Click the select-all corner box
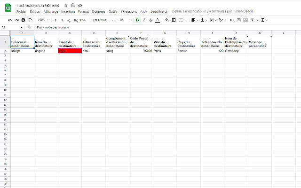The height and width of the screenshot is (188, 301). pos(5,33)
